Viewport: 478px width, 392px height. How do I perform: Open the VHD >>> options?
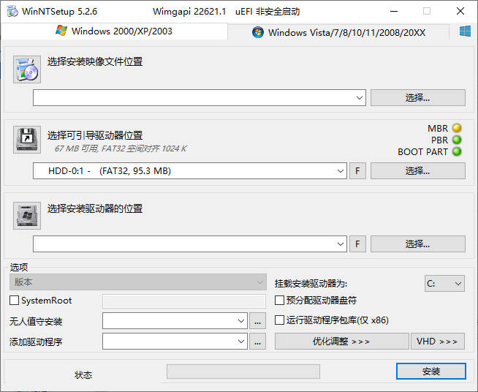438,341
